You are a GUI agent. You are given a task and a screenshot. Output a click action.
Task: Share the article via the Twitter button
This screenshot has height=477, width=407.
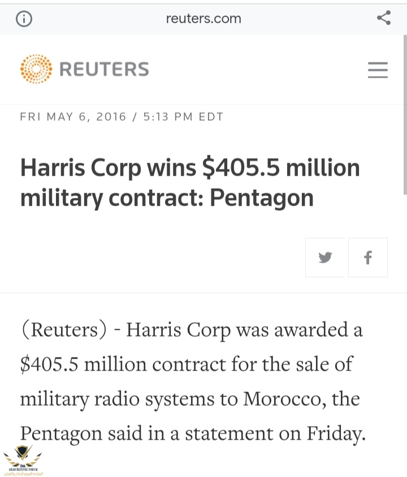[325, 258]
